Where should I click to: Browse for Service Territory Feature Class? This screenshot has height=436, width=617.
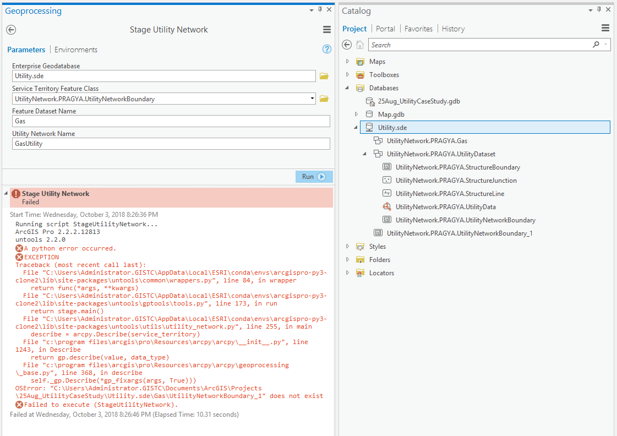pyautogui.click(x=324, y=99)
